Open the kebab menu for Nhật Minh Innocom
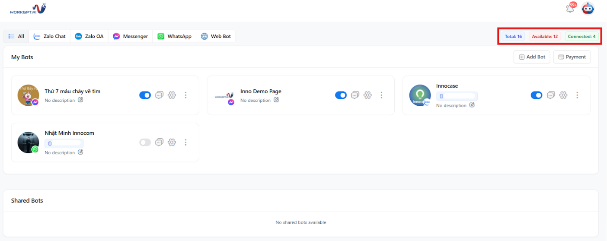Image resolution: width=607 pixels, height=241 pixels. pyautogui.click(x=185, y=142)
